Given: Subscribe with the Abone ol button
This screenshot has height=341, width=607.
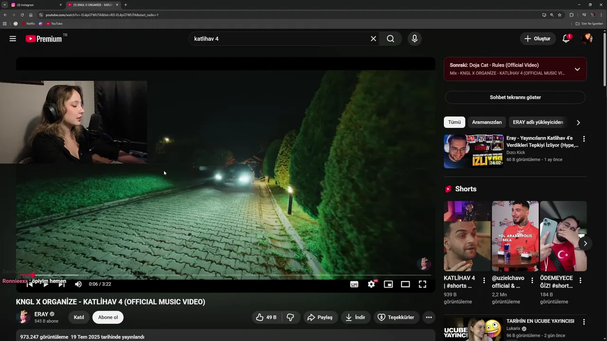Looking at the screenshot, I should point(108,317).
